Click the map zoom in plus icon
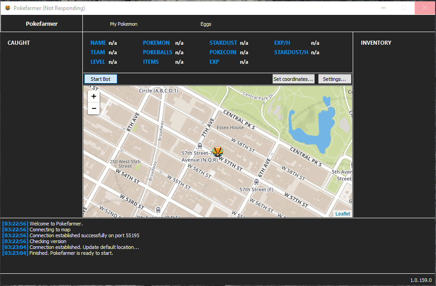 point(94,96)
